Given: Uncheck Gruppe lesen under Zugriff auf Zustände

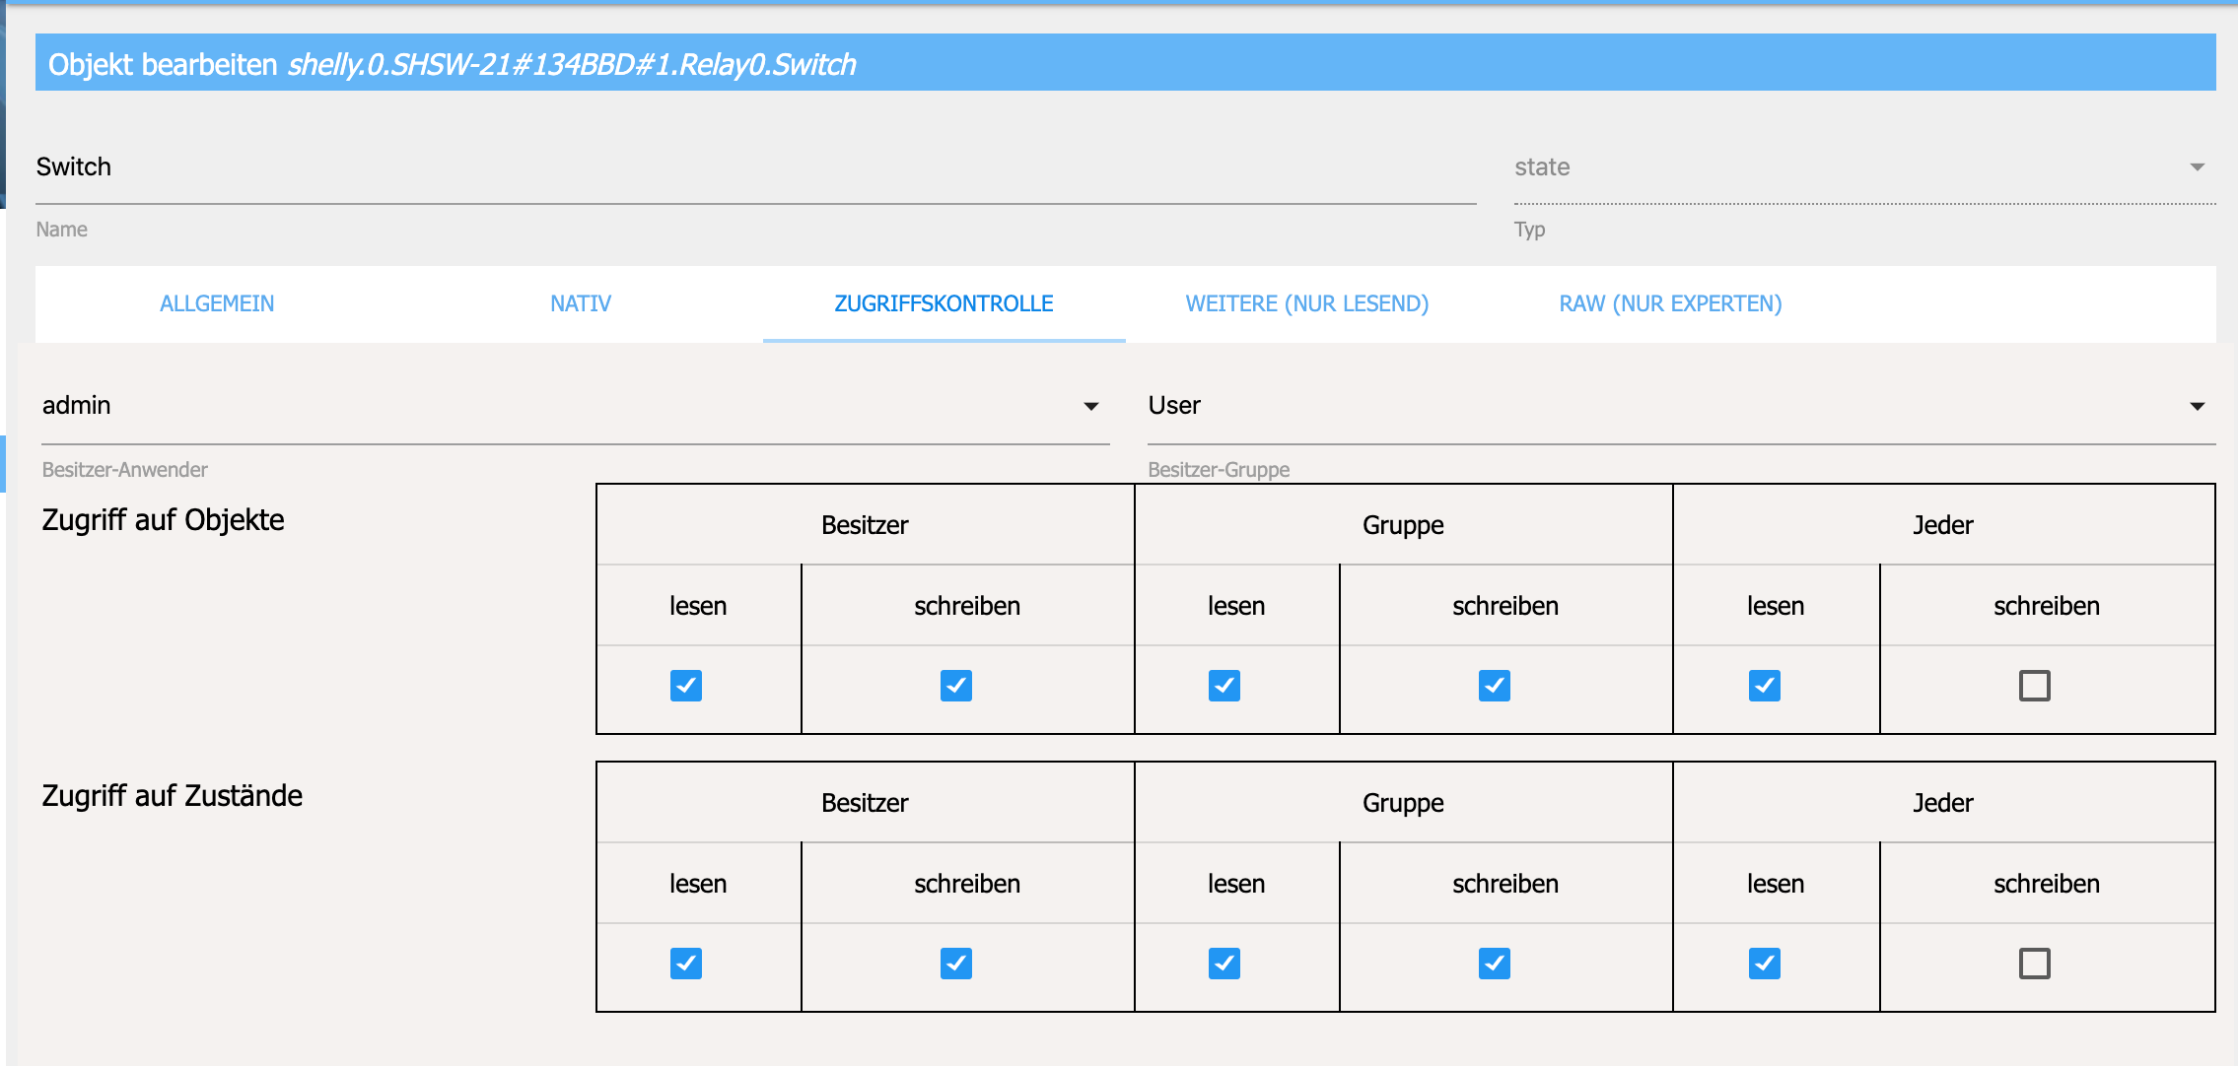Looking at the screenshot, I should point(1224,964).
